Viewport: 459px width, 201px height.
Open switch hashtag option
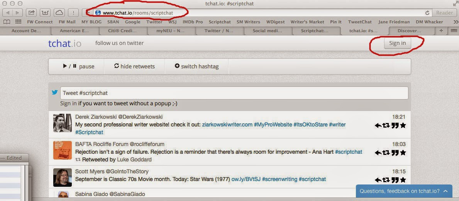(x=196, y=66)
